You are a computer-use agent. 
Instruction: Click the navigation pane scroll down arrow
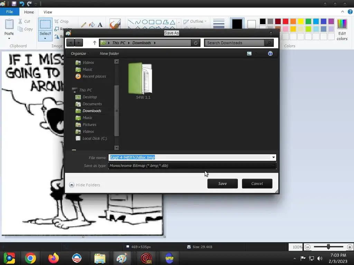pyautogui.click(x=117, y=148)
